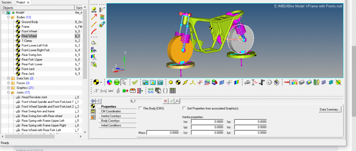This screenshot has height=151, width=356.
Task: Click the blue back arrow in panel
Action: point(93,101)
